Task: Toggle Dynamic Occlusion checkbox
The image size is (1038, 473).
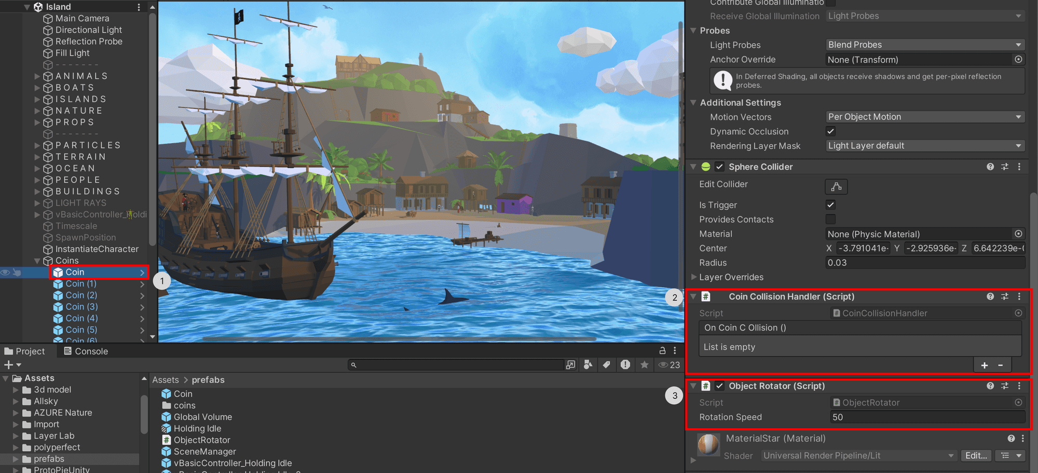Action: pyautogui.click(x=830, y=131)
